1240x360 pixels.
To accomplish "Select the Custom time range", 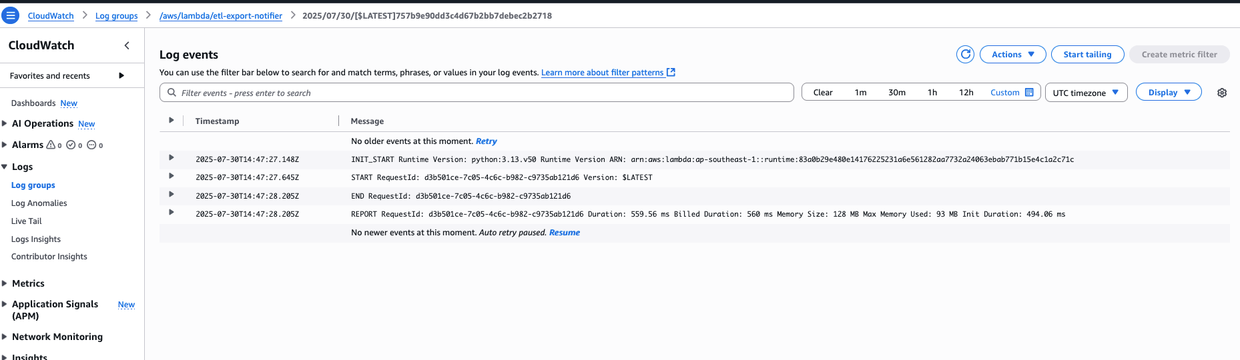I will point(1004,93).
